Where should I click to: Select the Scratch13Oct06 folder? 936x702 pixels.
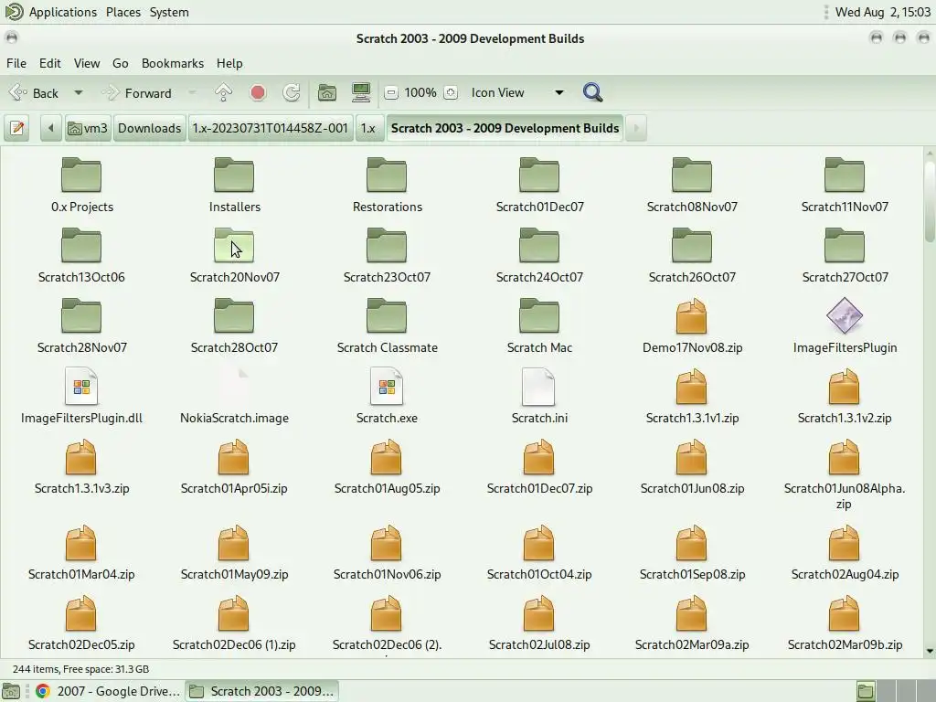[81, 256]
